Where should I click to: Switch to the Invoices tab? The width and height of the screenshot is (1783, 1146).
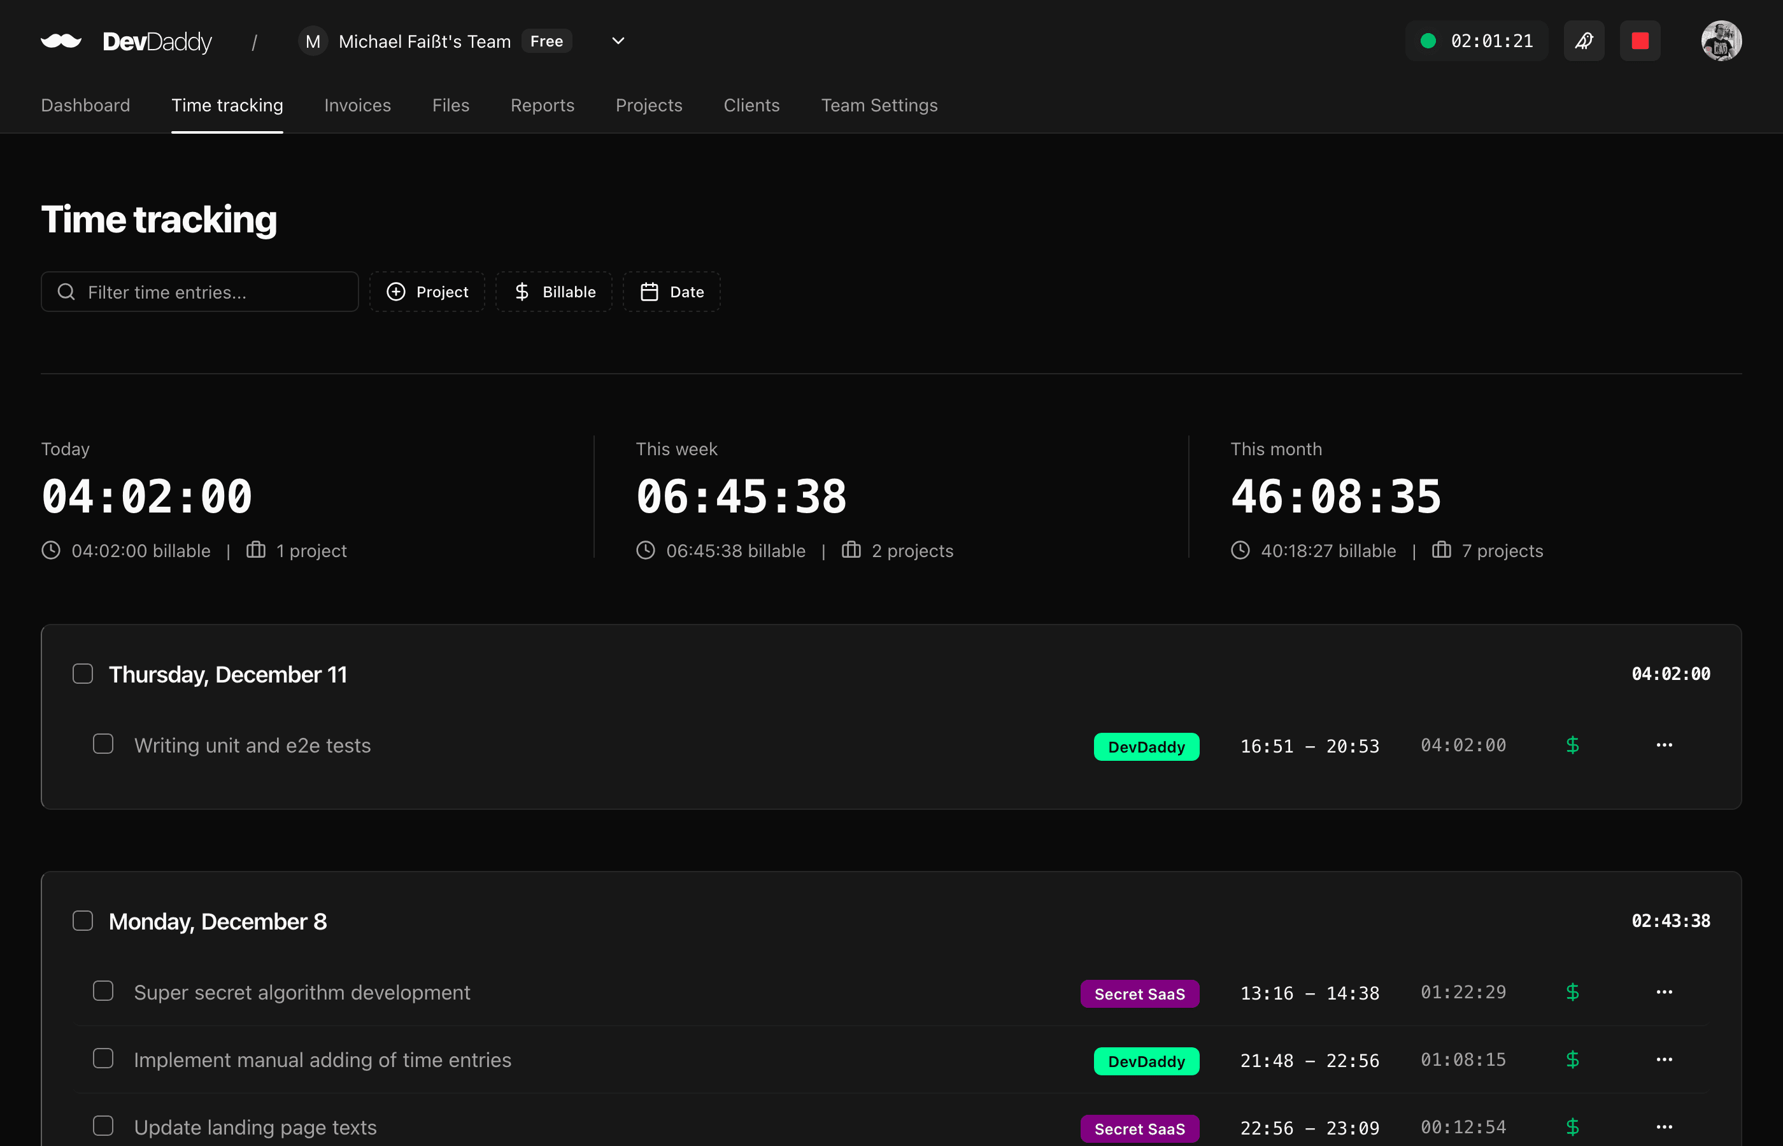click(x=357, y=105)
